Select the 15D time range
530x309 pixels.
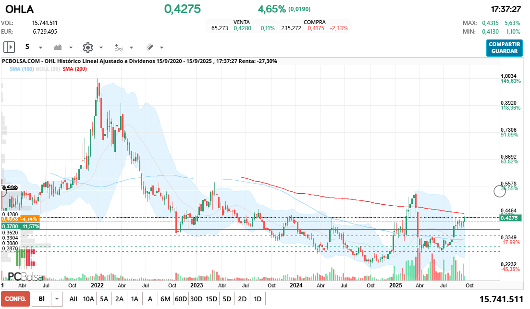(x=211, y=299)
